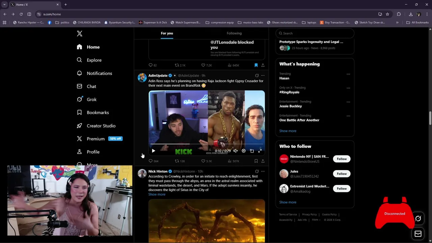Open the browser downloads icon

click(411, 14)
